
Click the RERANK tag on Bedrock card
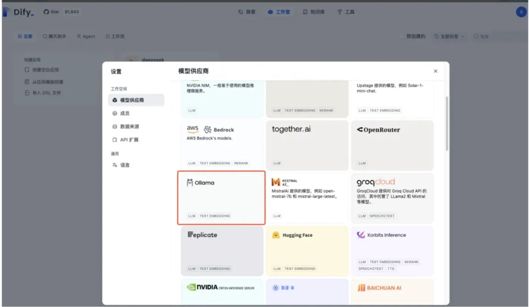pyautogui.click(x=241, y=163)
